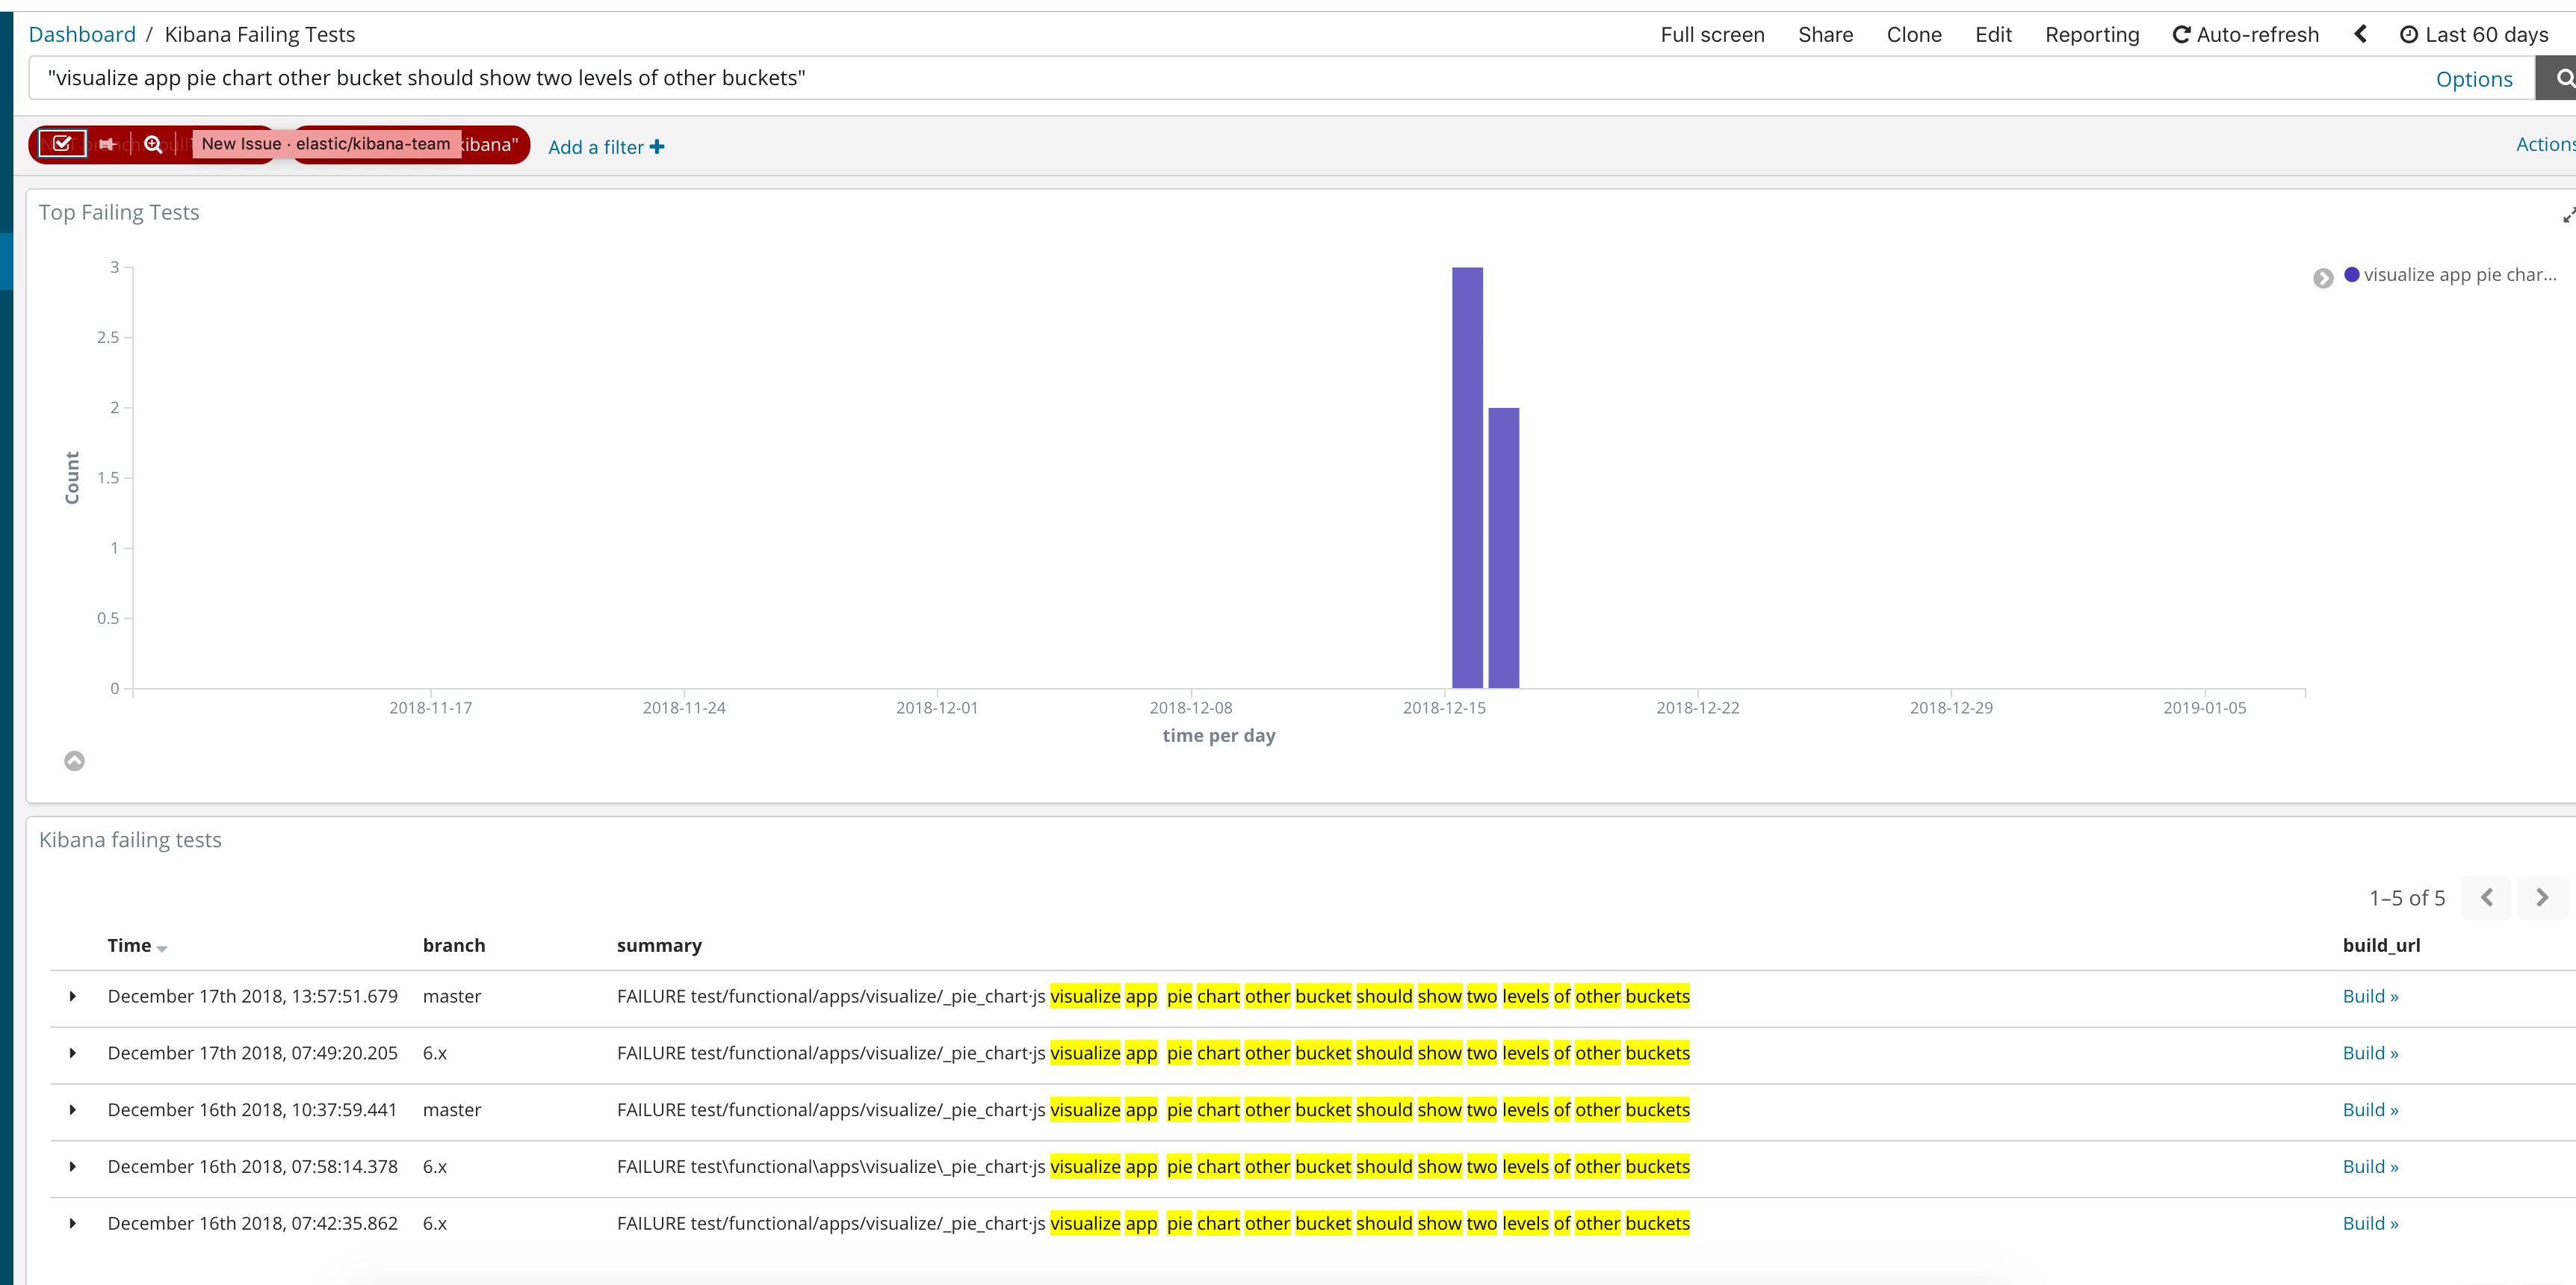Go to next page of table results
The image size is (2576, 1285).
pyautogui.click(x=2542, y=897)
